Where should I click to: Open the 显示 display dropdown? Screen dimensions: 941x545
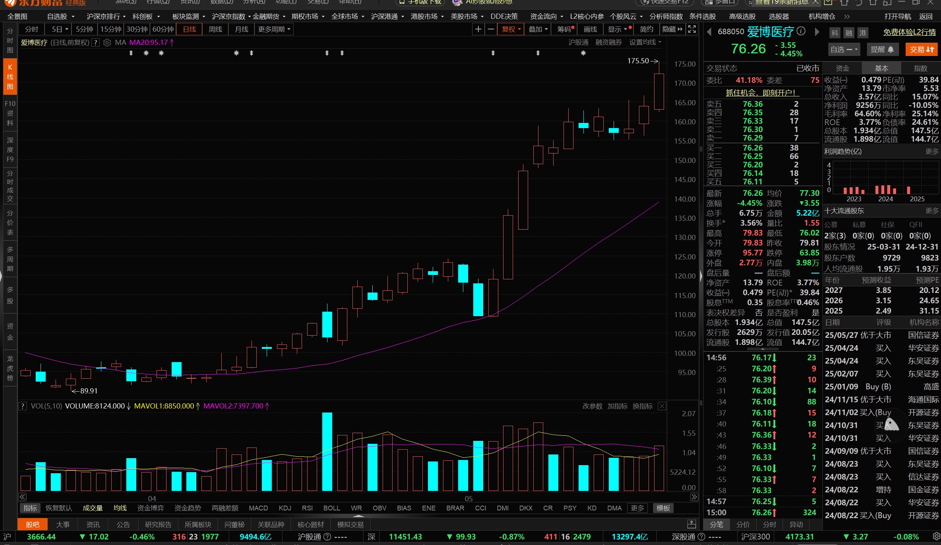[618, 29]
